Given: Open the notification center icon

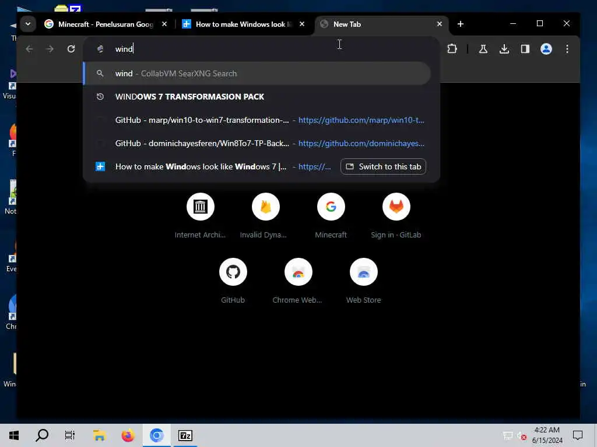Looking at the screenshot, I should pyautogui.click(x=578, y=435).
